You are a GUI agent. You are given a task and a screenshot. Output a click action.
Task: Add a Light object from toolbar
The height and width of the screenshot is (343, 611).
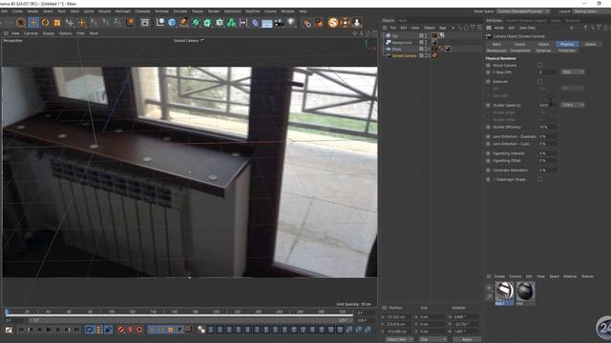pyautogui.click(x=291, y=23)
